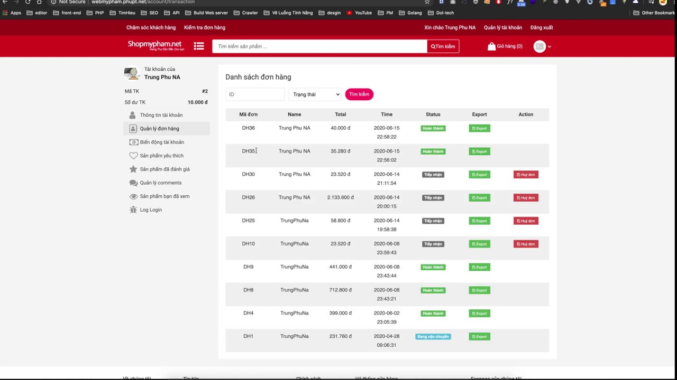Export order DH1
677x380 pixels.
point(479,337)
